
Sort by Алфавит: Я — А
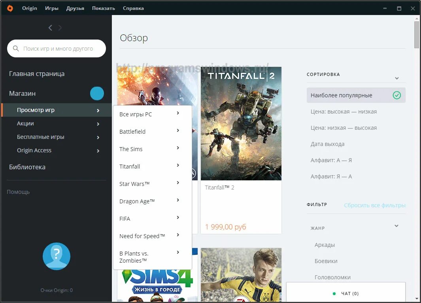pos(331,176)
